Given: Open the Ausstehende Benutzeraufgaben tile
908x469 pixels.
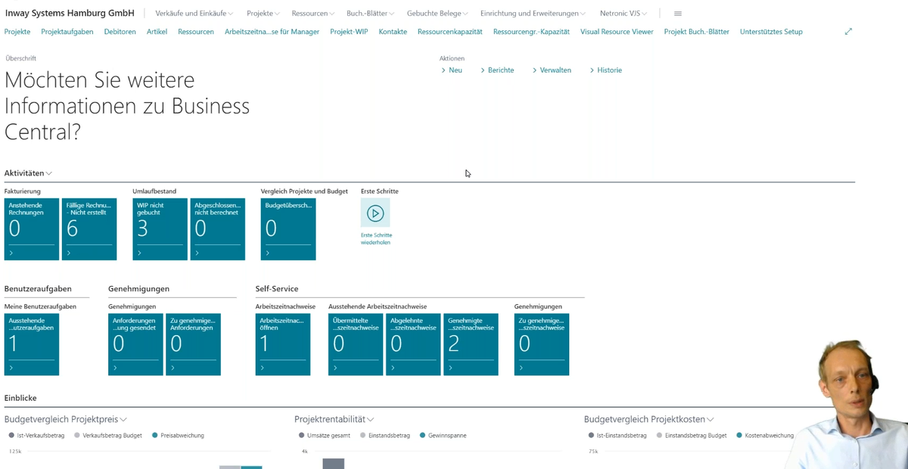Looking at the screenshot, I should 32,344.
